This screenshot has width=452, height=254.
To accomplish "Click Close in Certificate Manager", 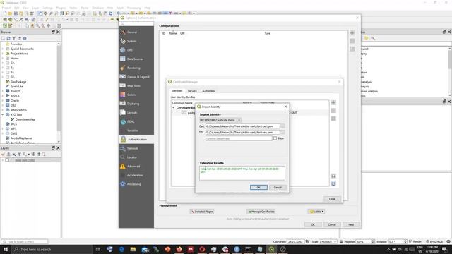I will tap(332, 199).
